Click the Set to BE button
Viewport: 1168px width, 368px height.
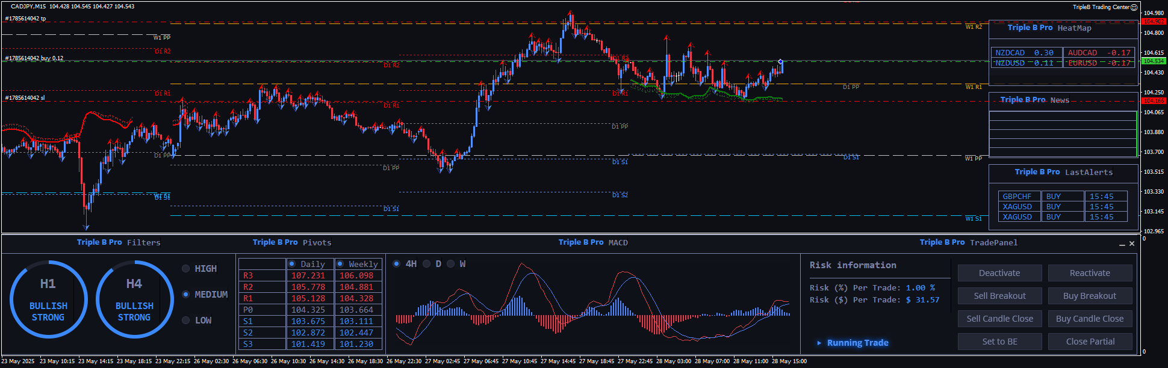click(999, 342)
